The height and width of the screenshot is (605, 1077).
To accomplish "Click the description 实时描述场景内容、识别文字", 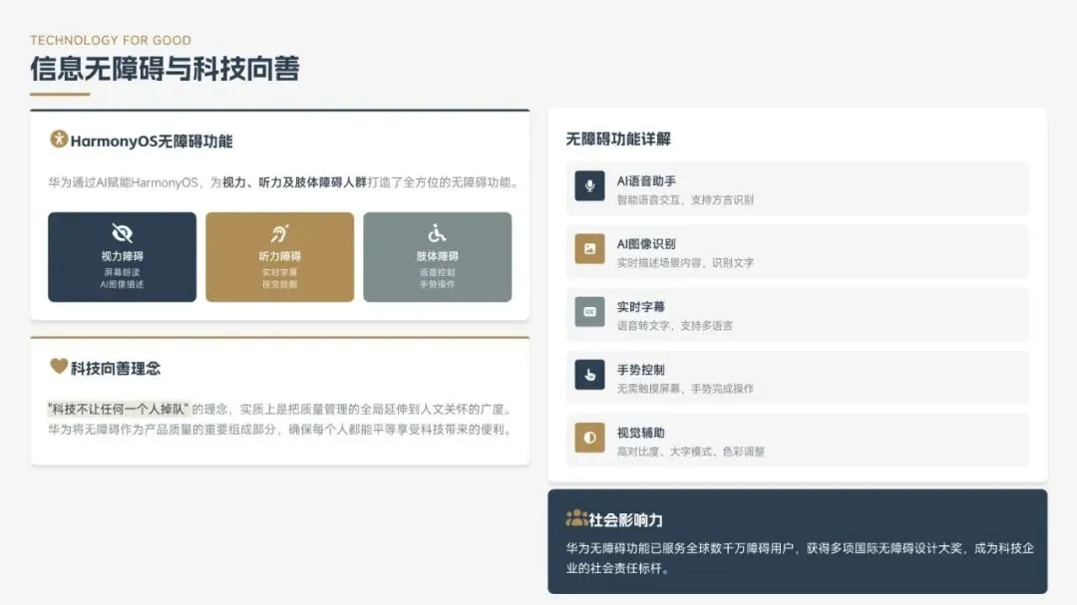I will 685,263.
